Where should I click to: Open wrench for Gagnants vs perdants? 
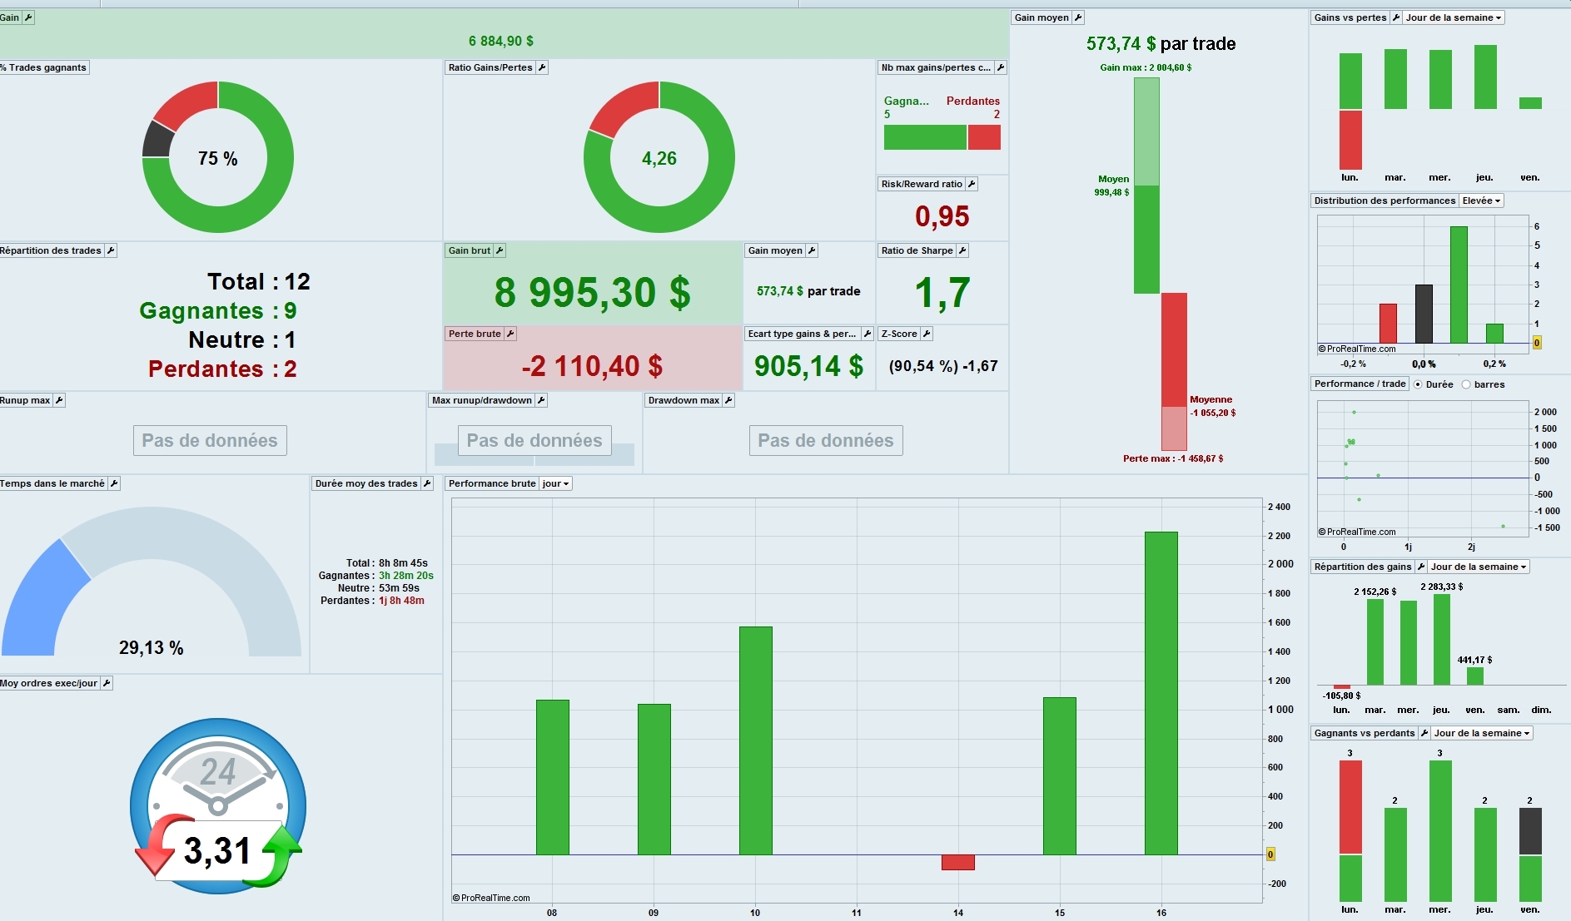(1424, 733)
